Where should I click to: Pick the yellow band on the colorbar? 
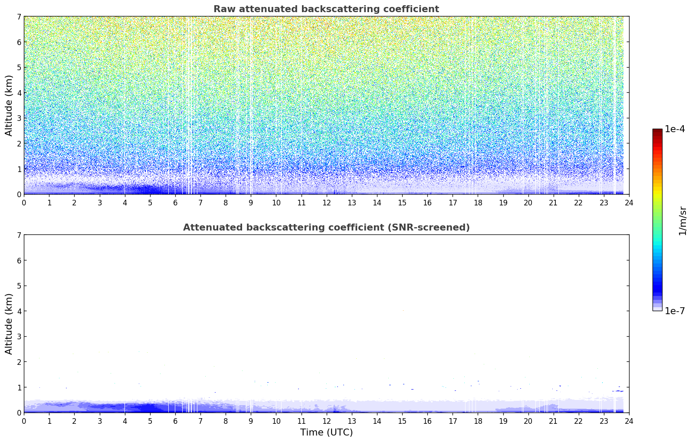coord(657,191)
